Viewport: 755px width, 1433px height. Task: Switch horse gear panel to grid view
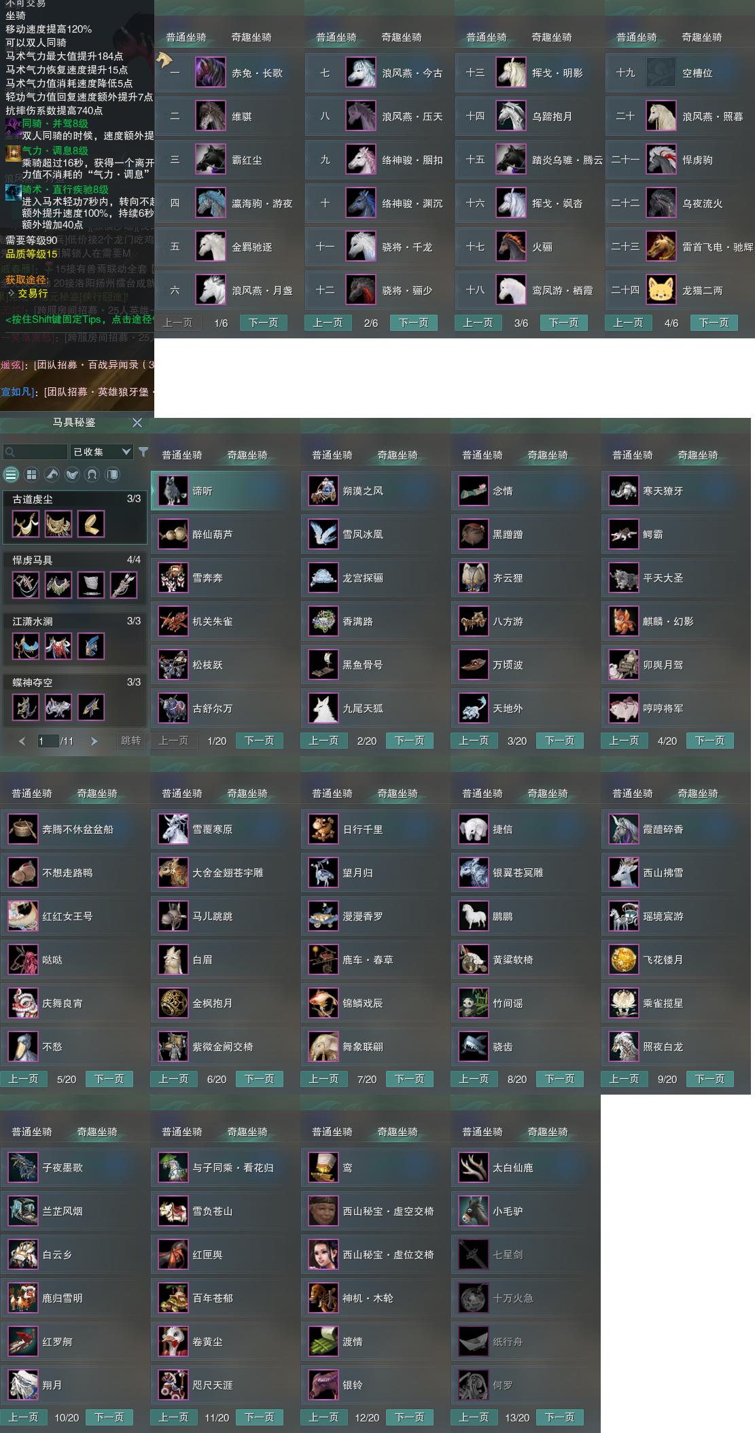(x=31, y=474)
